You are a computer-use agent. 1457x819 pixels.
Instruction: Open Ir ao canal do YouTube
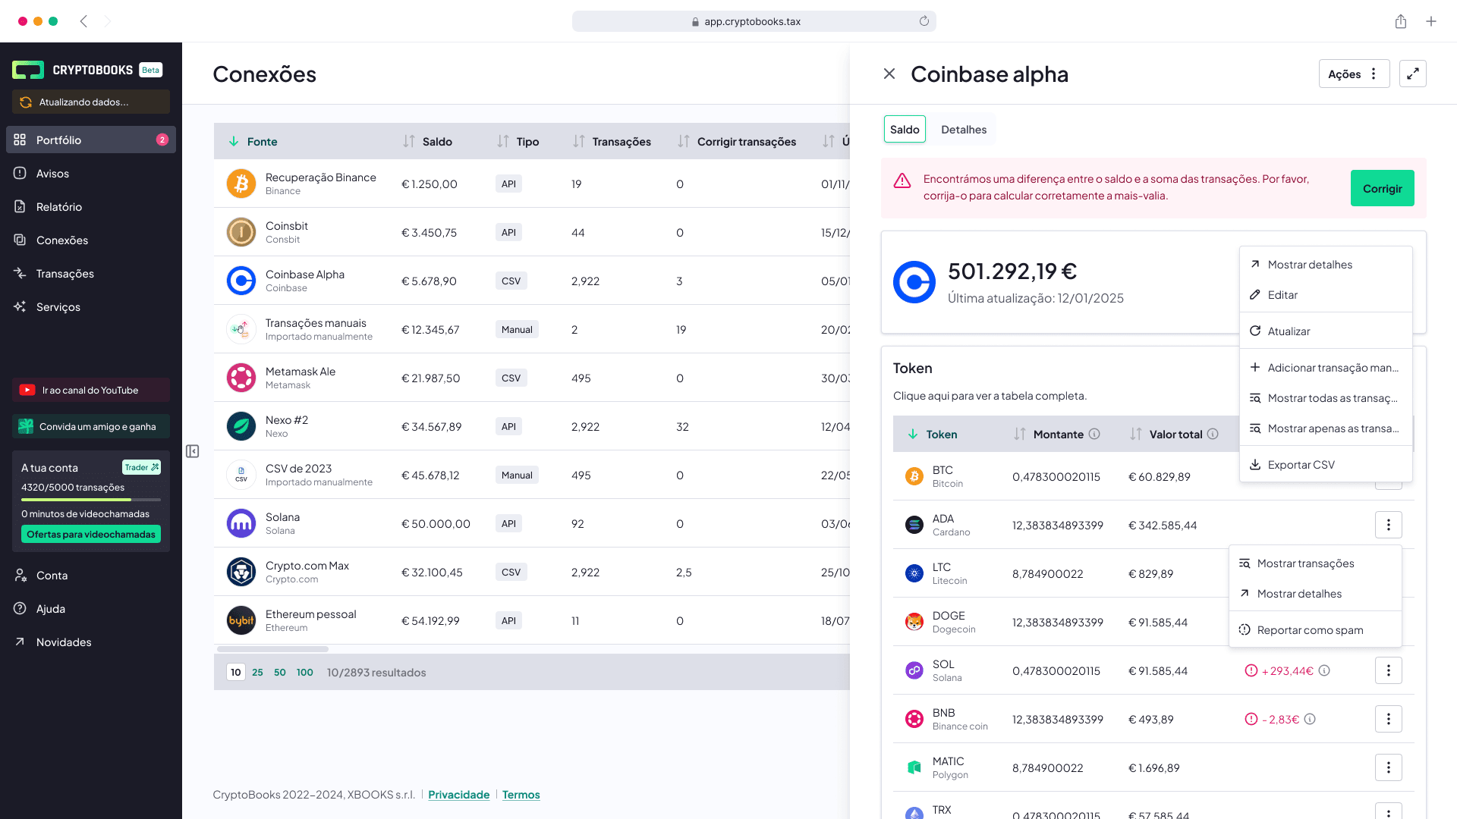[x=91, y=390]
